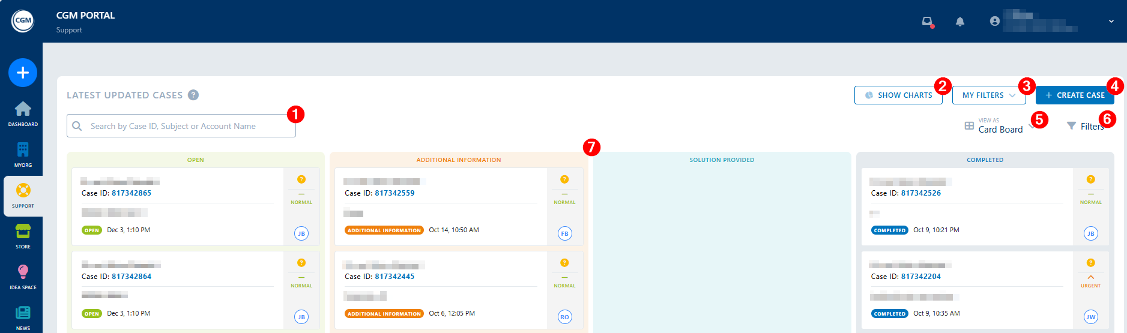Screen dimensions: 1127x333
Task: Click Create Case button
Action: pyautogui.click(x=1075, y=95)
